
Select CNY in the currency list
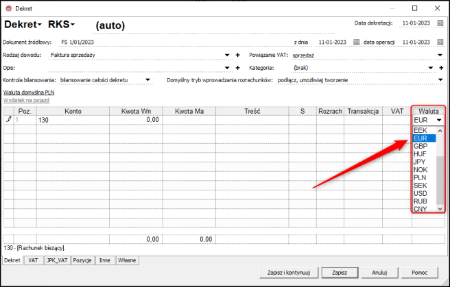pos(424,209)
